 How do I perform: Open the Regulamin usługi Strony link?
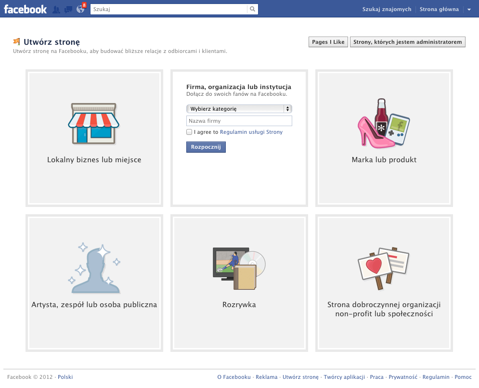pyautogui.click(x=251, y=132)
